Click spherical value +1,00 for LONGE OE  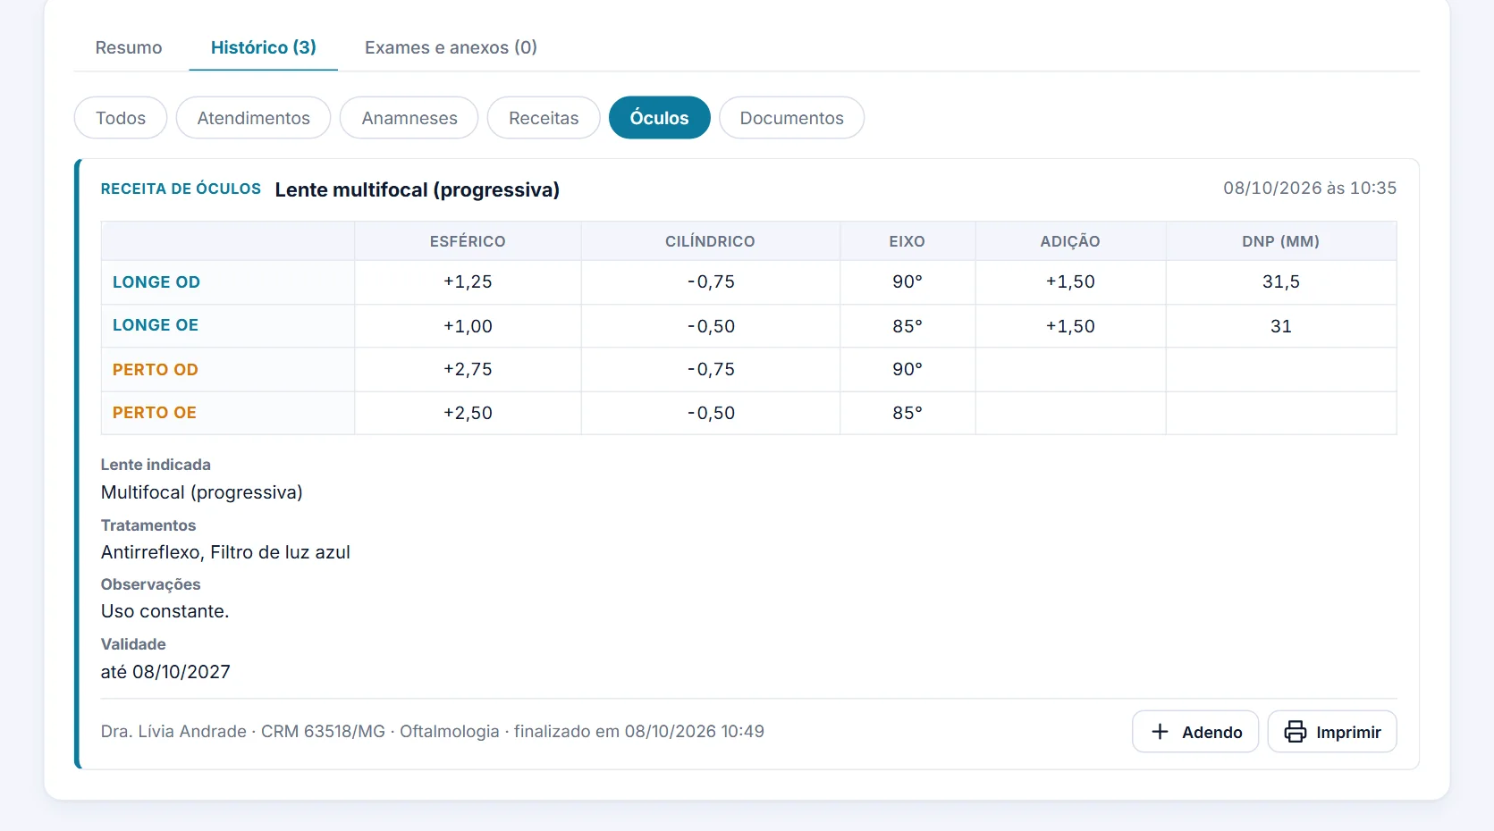coord(468,326)
